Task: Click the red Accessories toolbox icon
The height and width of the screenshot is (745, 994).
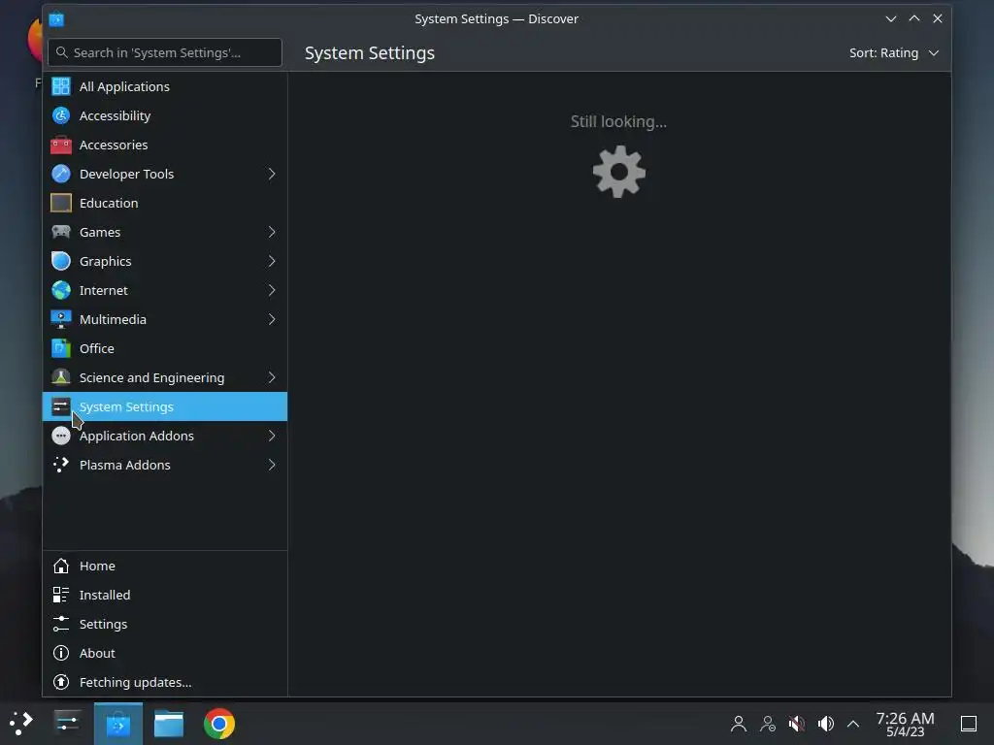Action: 61,145
